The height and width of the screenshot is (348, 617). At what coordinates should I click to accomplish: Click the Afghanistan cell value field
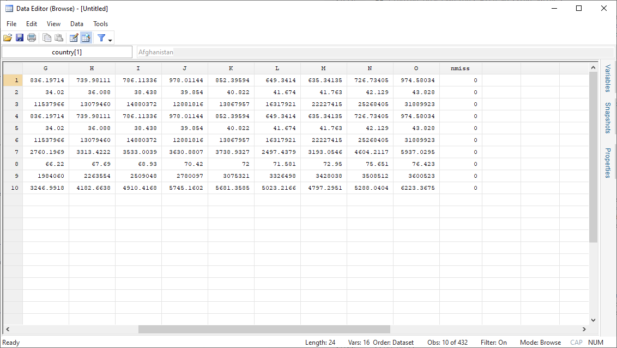click(376, 52)
